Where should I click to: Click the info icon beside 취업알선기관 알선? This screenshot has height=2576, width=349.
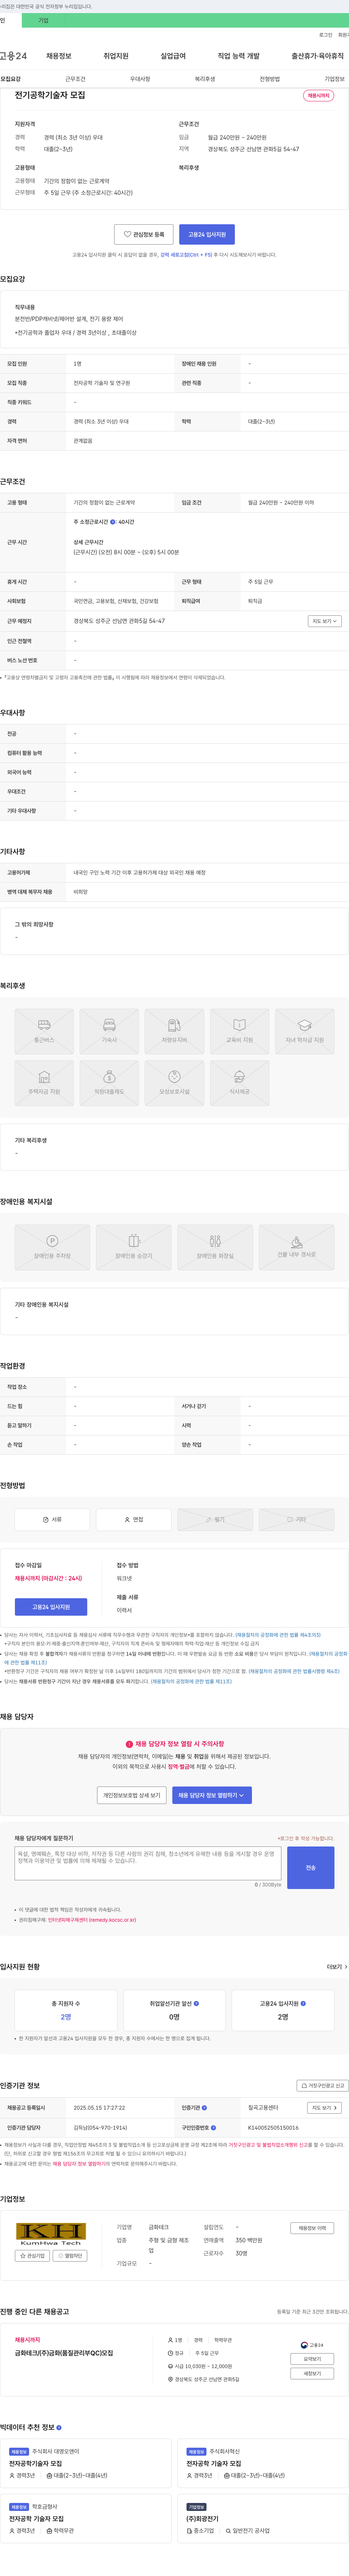click(196, 2003)
